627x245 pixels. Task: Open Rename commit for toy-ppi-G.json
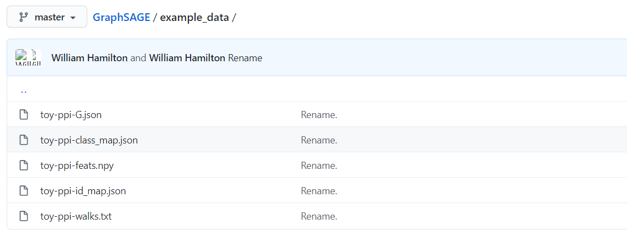pyautogui.click(x=319, y=115)
